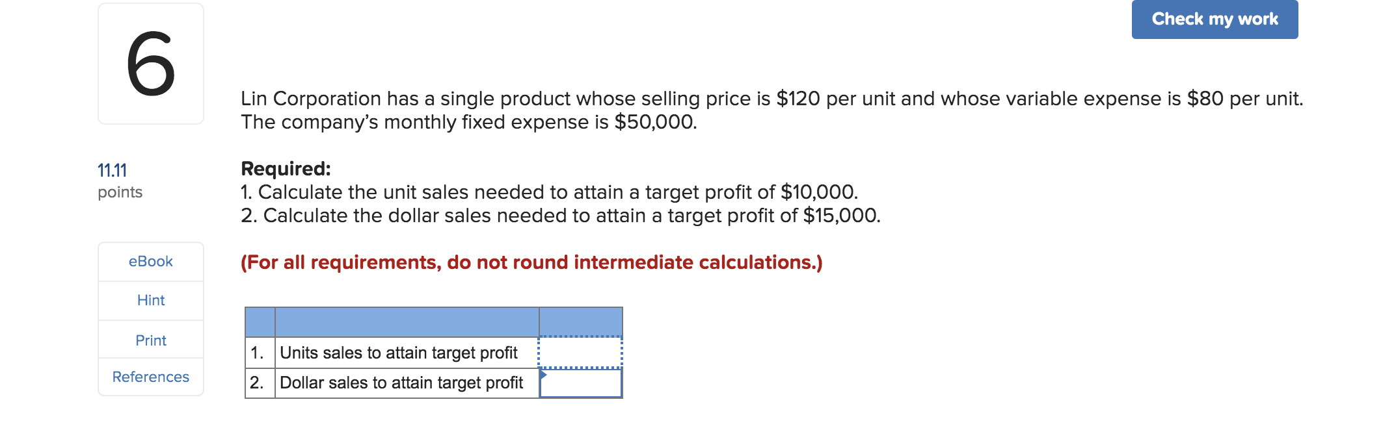Click the Print option
Viewport: 1396px width, 443px height.
pyautogui.click(x=150, y=339)
